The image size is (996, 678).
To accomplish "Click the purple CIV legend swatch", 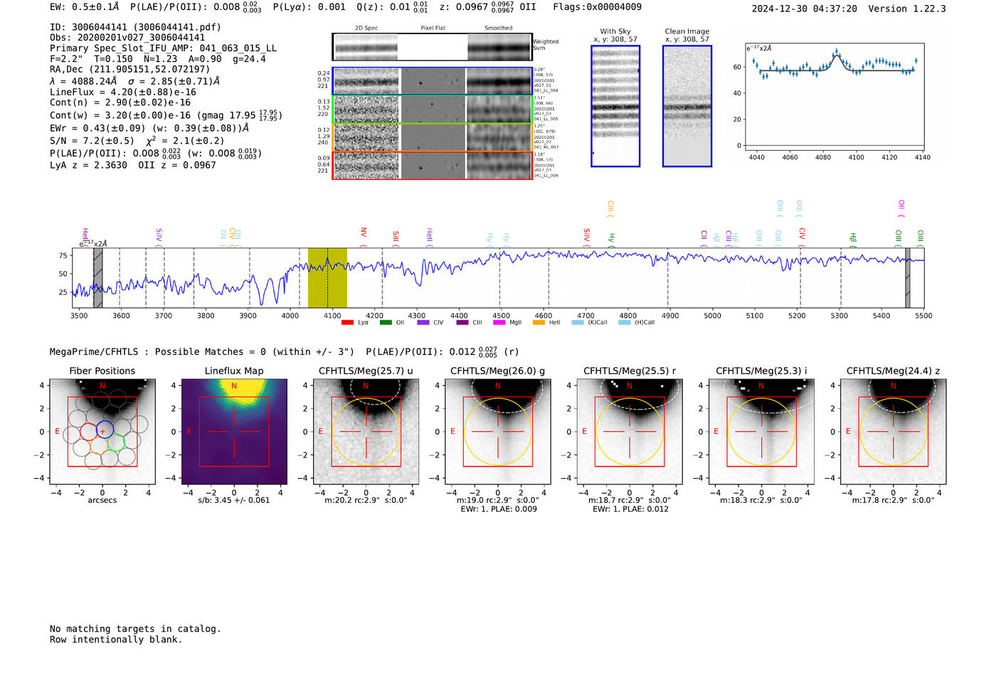I will (x=423, y=323).
